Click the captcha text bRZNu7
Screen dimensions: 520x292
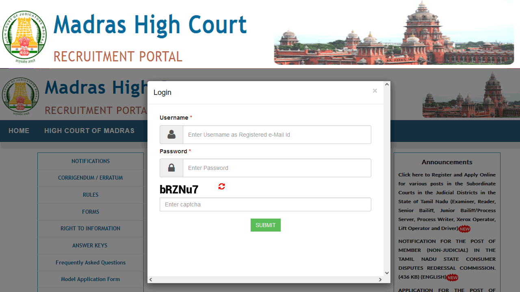coord(179,189)
